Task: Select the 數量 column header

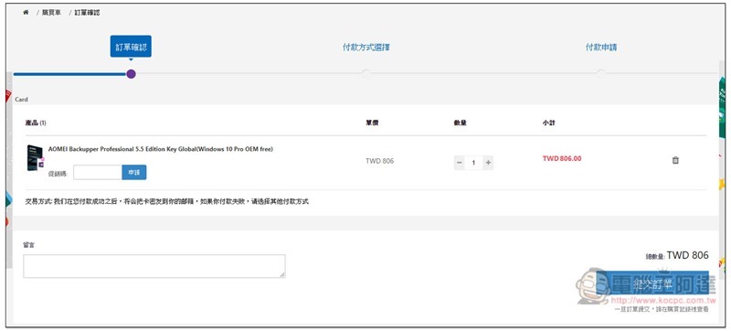Action: [461, 123]
